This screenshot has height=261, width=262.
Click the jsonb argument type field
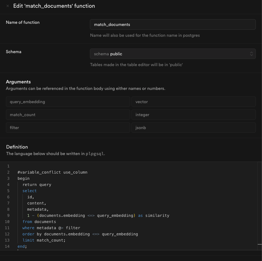click(x=193, y=128)
